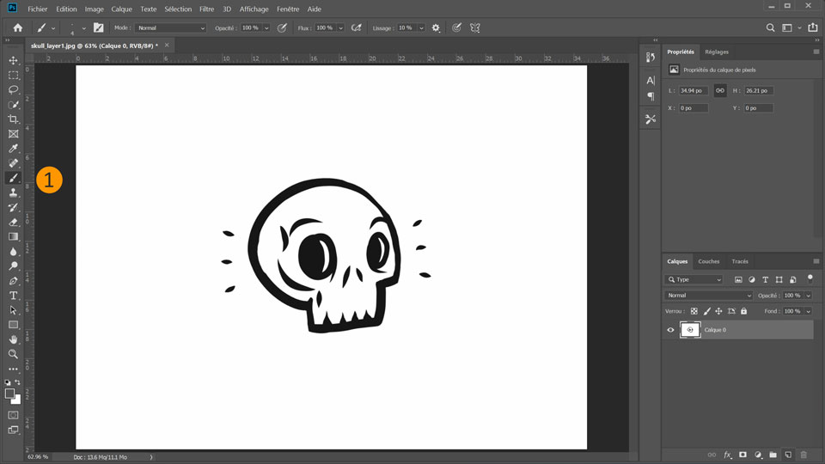The height and width of the screenshot is (464, 825).
Task: Toggle the width-height link in Propriétés
Action: pos(720,90)
